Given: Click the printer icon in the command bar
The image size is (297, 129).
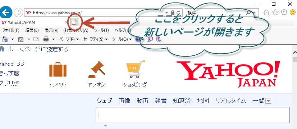Looking at the screenshot, I should click(x=46, y=39).
